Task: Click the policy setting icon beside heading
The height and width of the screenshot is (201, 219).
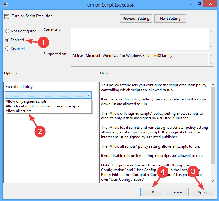Action: pos(7,17)
